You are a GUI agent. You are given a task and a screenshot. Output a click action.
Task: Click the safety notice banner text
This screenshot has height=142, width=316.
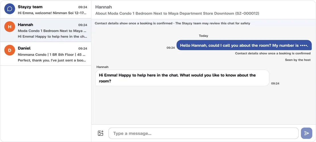coord(172,23)
